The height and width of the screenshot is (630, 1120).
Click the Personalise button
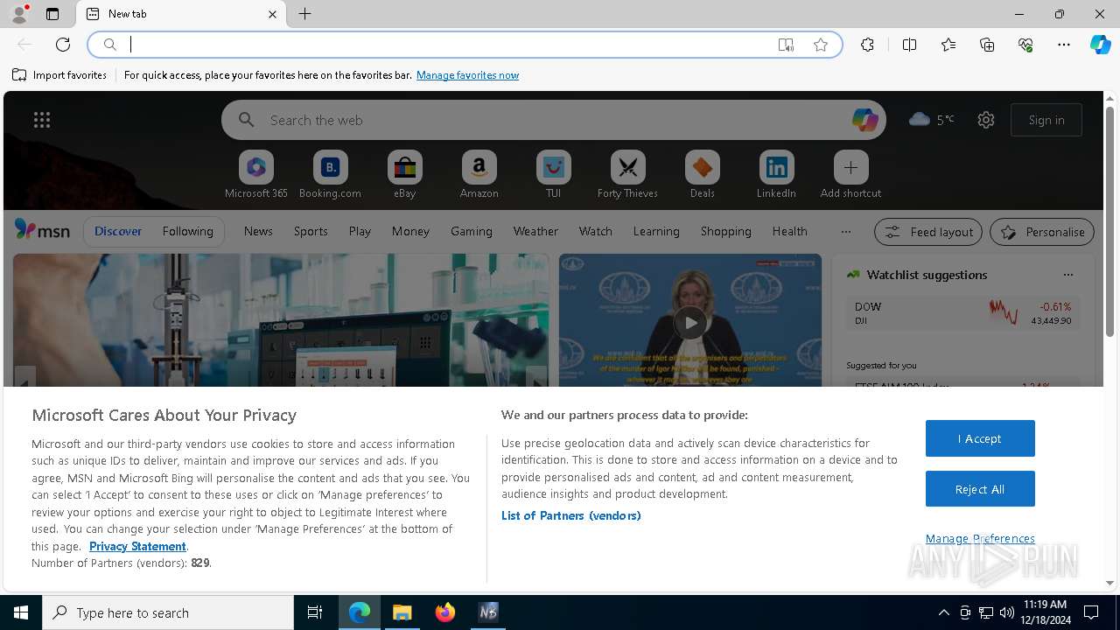click(x=1042, y=232)
